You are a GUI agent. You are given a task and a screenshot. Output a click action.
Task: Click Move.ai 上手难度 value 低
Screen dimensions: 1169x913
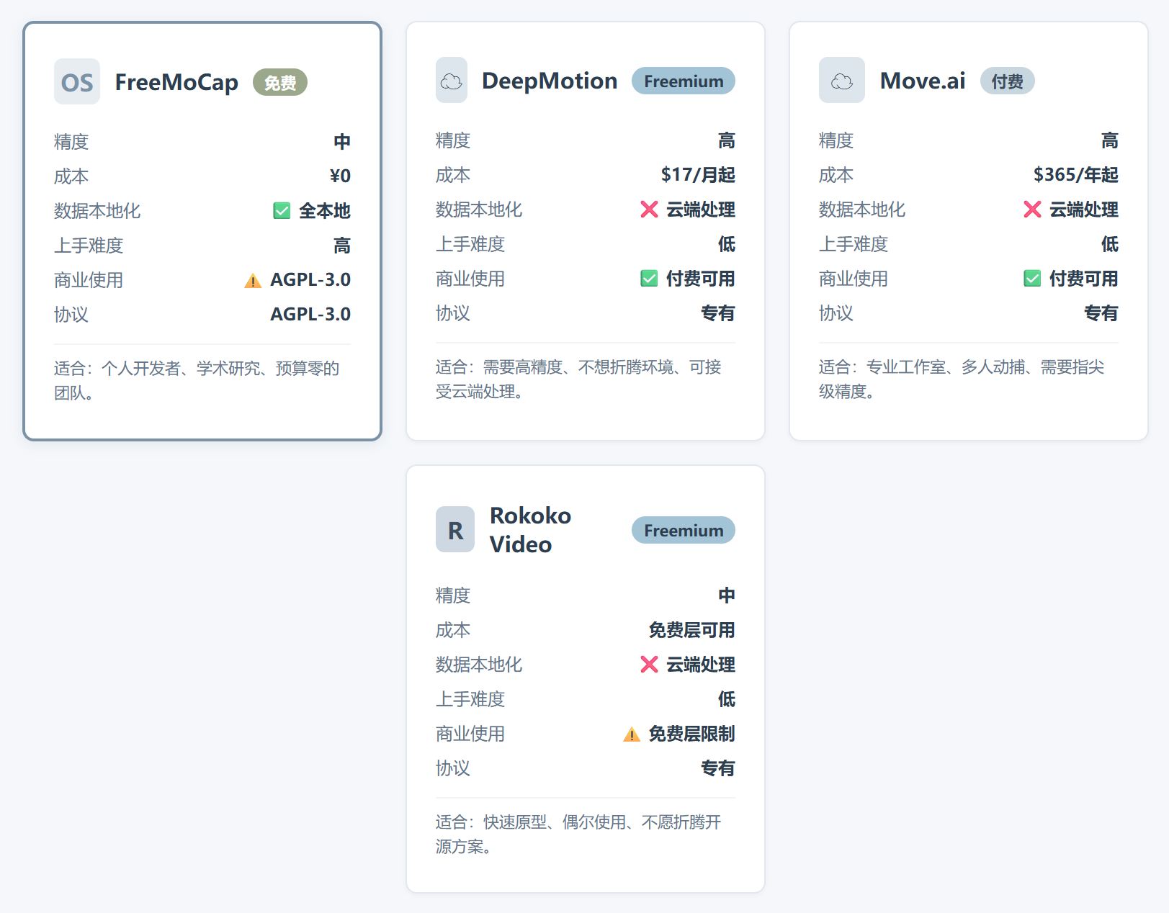(1110, 244)
